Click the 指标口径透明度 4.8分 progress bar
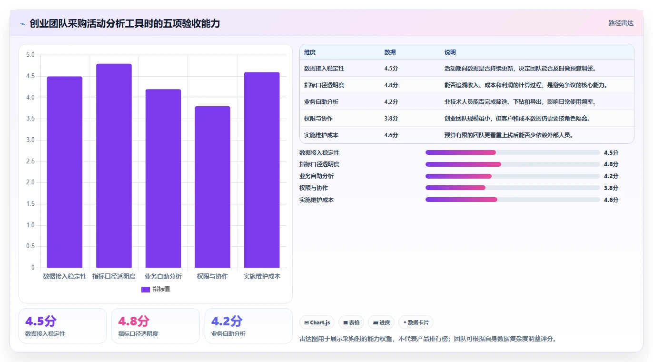Screen dimensions: 653x362 tap(513, 164)
